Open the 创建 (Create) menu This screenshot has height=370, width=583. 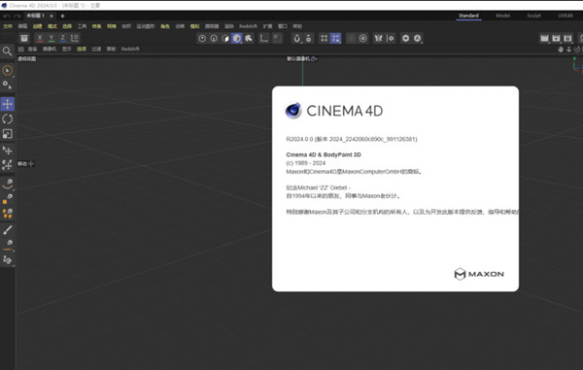pos(37,26)
